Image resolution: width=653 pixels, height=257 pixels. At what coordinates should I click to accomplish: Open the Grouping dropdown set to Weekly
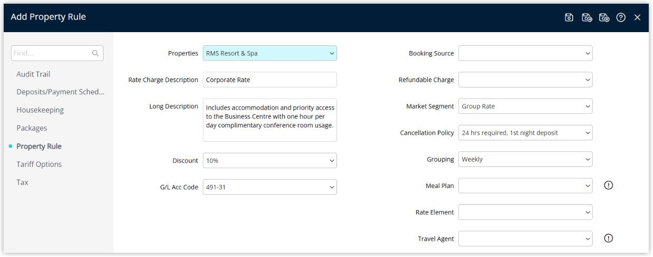[525, 159]
